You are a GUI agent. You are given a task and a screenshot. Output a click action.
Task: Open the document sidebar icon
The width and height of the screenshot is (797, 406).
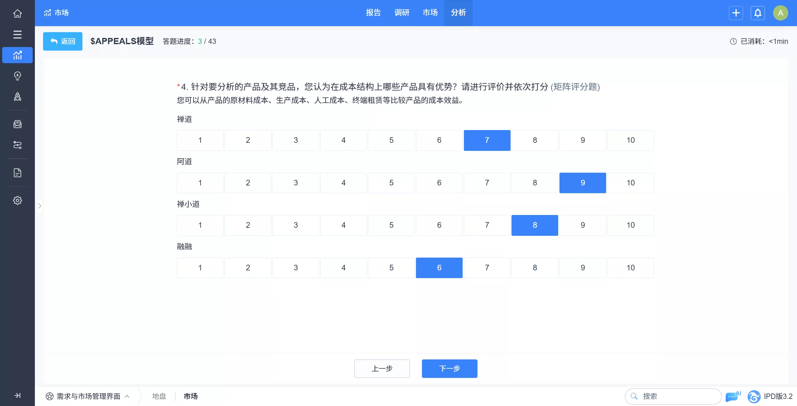(x=17, y=173)
